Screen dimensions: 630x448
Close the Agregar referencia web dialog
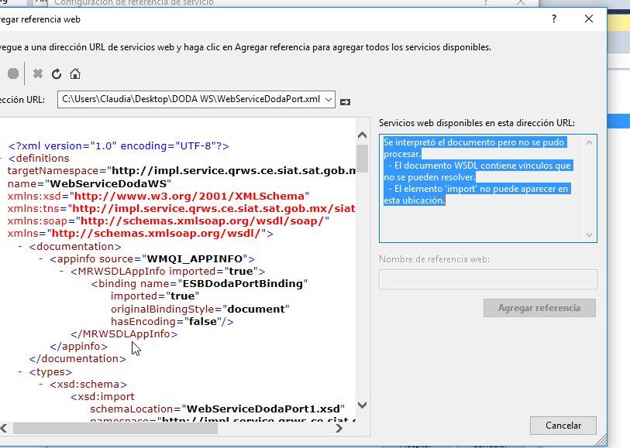(589, 19)
